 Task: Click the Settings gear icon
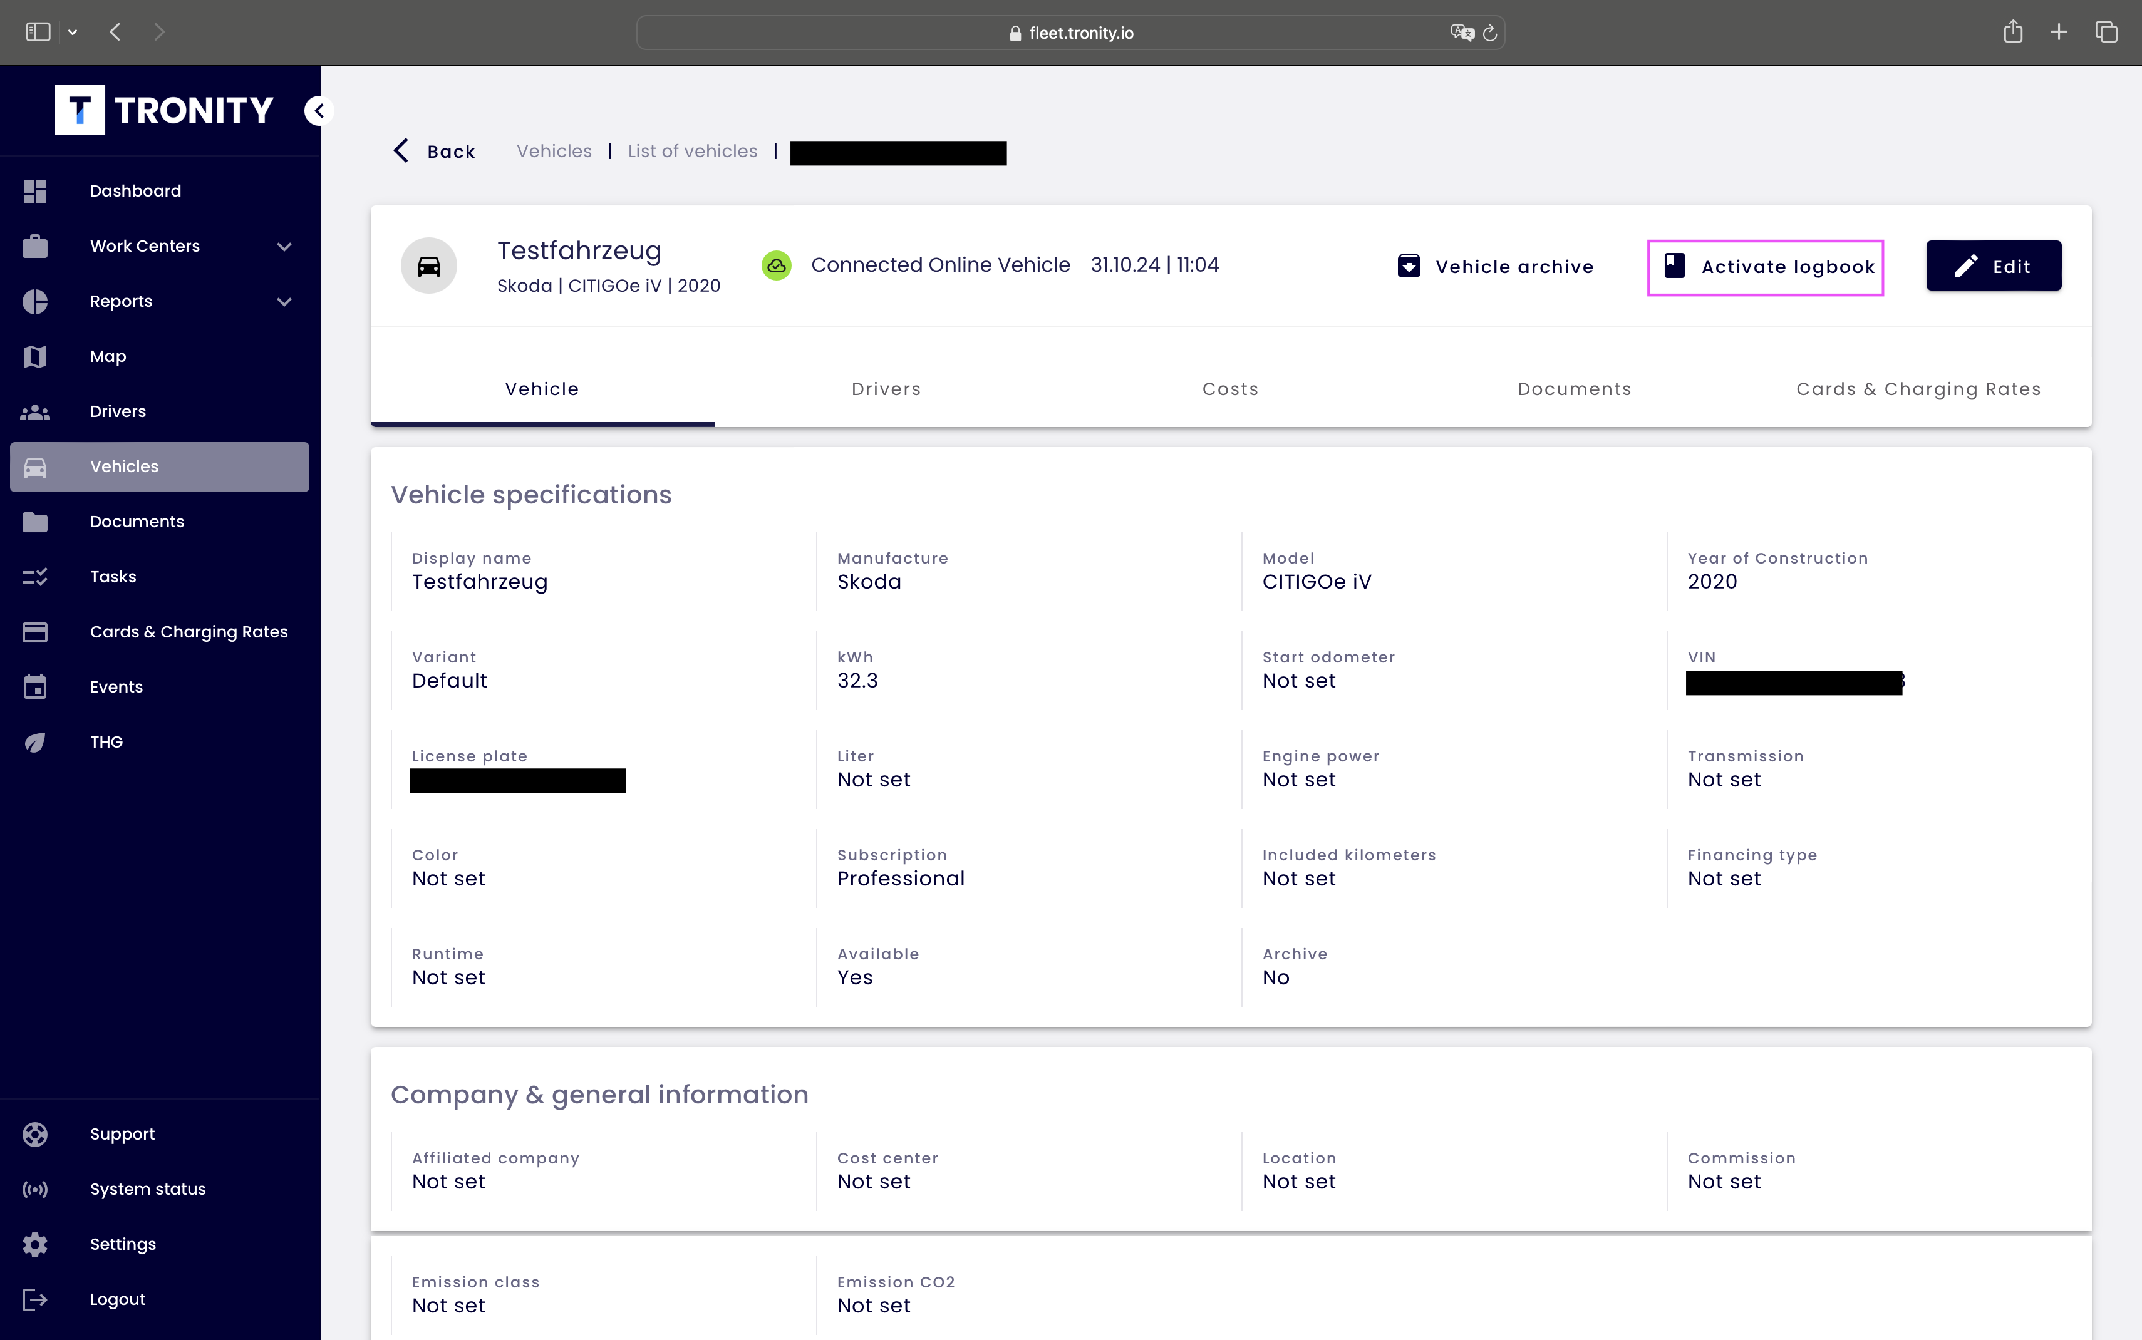tap(34, 1244)
